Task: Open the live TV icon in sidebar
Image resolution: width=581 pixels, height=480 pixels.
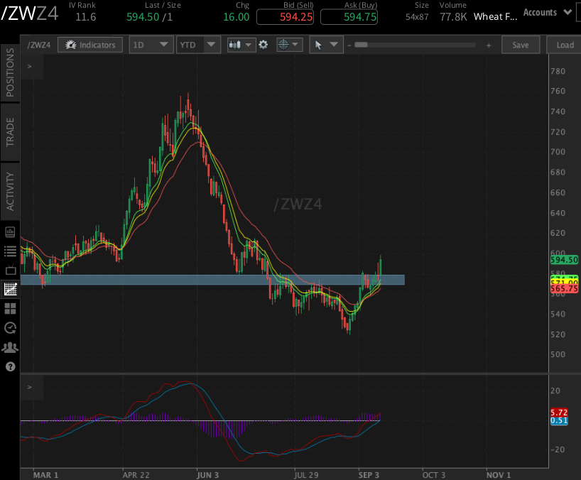Action: pyautogui.click(x=10, y=270)
